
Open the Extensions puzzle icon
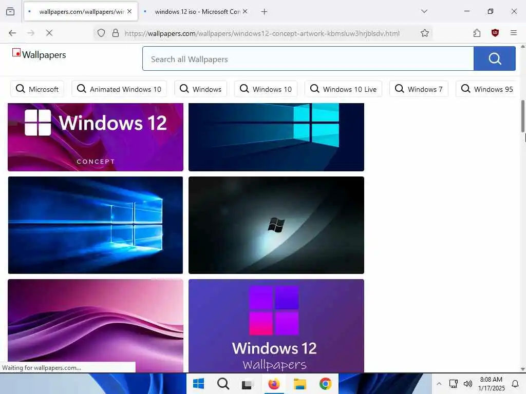click(x=477, y=33)
